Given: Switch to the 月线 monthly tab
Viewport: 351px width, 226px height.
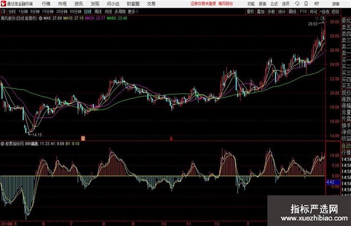Looking at the screenshot, I should click(x=108, y=12).
